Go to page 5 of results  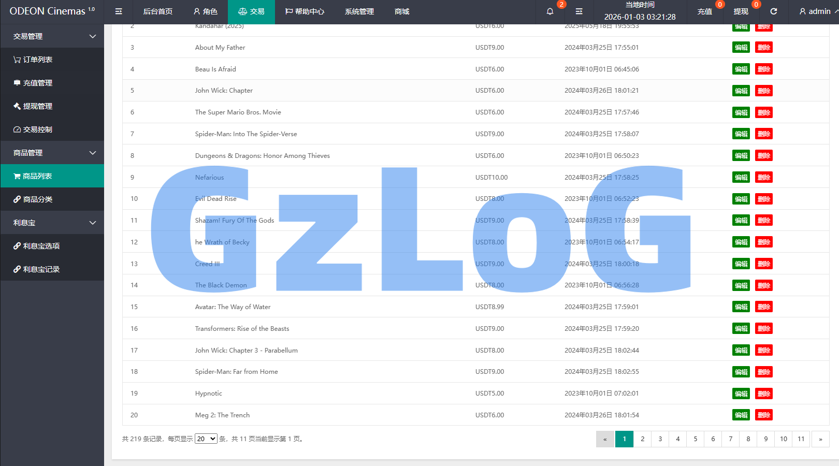(x=695, y=439)
